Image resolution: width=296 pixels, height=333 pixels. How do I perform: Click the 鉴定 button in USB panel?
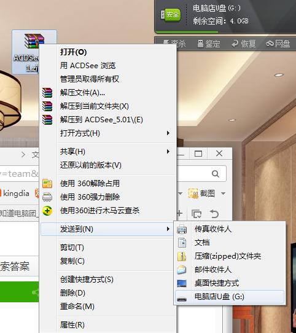pos(209,44)
